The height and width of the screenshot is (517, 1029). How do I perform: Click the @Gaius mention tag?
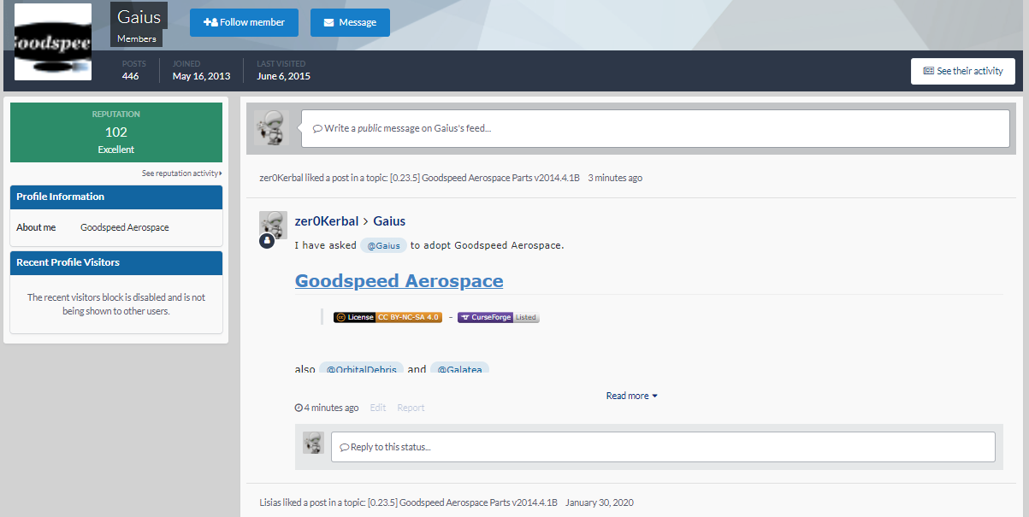pos(383,245)
